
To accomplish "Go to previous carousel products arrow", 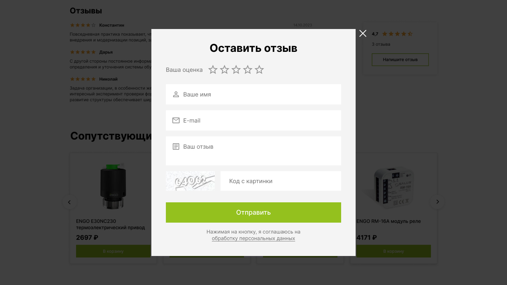I will tap(70, 202).
